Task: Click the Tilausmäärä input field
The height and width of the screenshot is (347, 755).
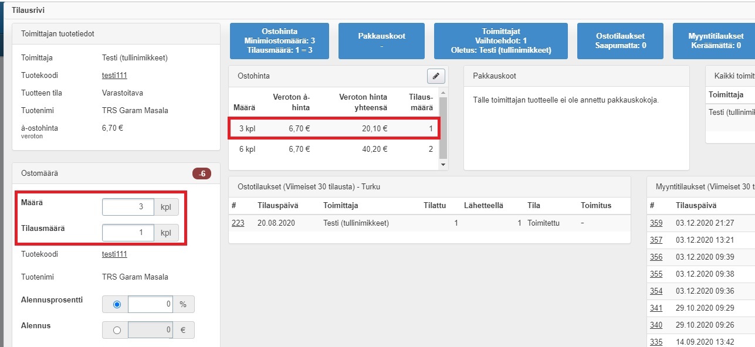Action: [x=128, y=233]
